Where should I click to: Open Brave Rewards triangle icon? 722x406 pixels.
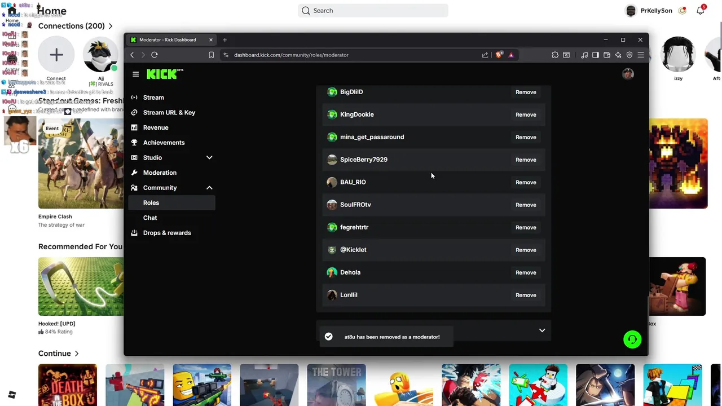point(511,55)
